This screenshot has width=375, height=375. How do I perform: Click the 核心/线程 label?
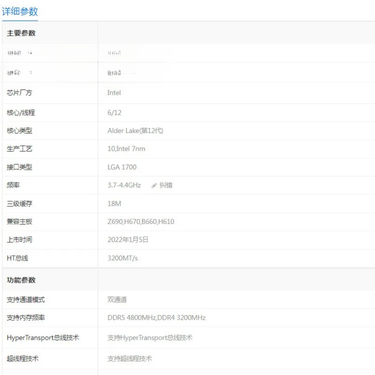click(21, 112)
